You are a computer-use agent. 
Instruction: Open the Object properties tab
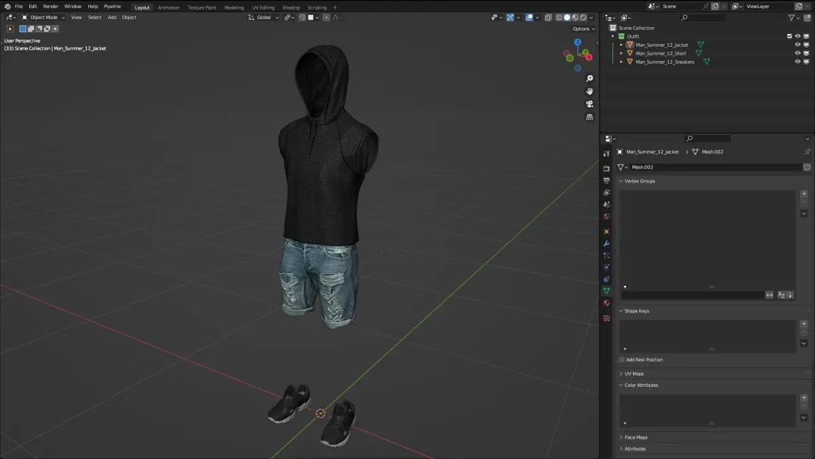606,232
